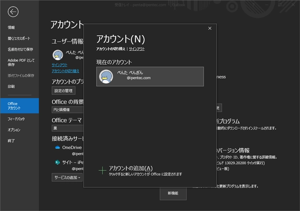The width and height of the screenshot is (300, 211).
Task: Click the サイト connected service entry
Action: click(69, 165)
